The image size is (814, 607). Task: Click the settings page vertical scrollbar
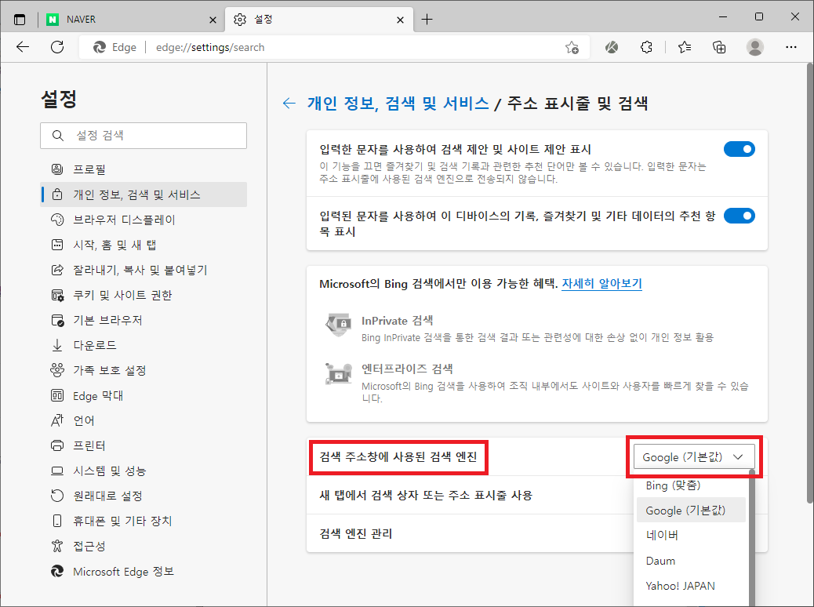809,283
